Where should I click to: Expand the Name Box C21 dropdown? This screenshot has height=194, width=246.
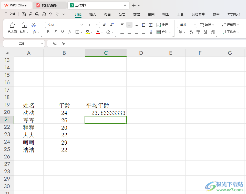42,44
